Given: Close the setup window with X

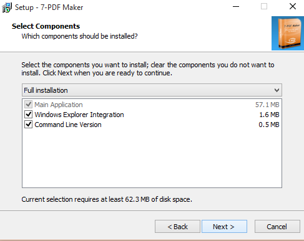Looking at the screenshot, I should pyautogui.click(x=293, y=6).
